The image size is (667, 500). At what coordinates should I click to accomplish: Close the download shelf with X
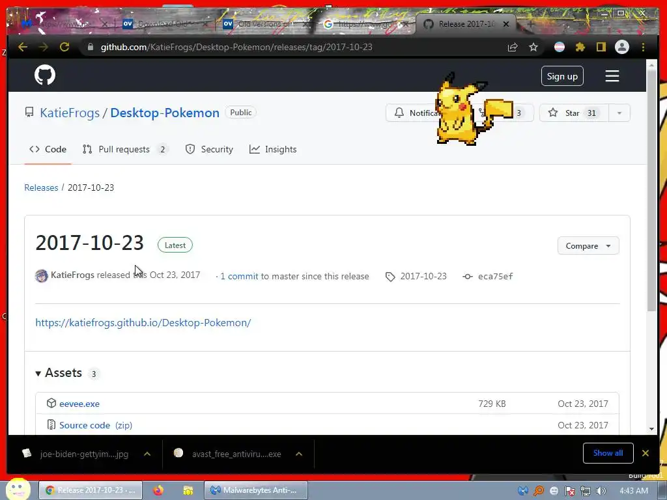(x=646, y=453)
